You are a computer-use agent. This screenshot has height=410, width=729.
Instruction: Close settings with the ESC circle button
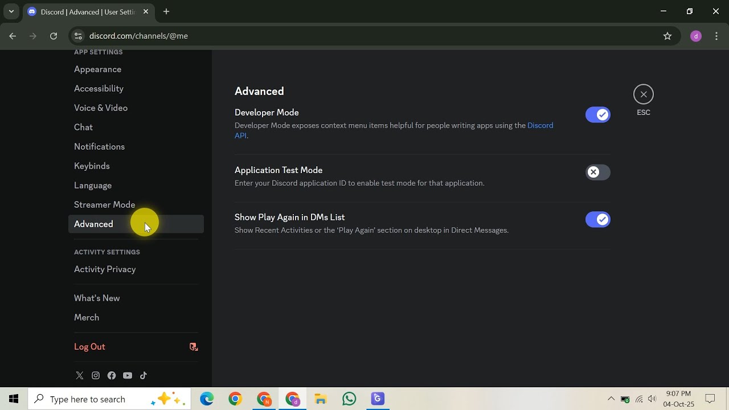coord(644,95)
